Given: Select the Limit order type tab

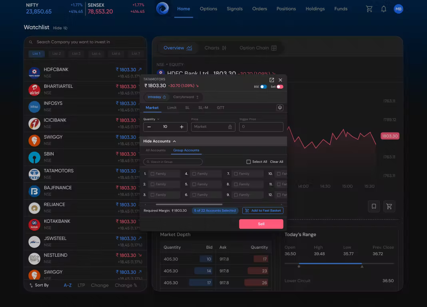Looking at the screenshot, I should click(172, 107).
